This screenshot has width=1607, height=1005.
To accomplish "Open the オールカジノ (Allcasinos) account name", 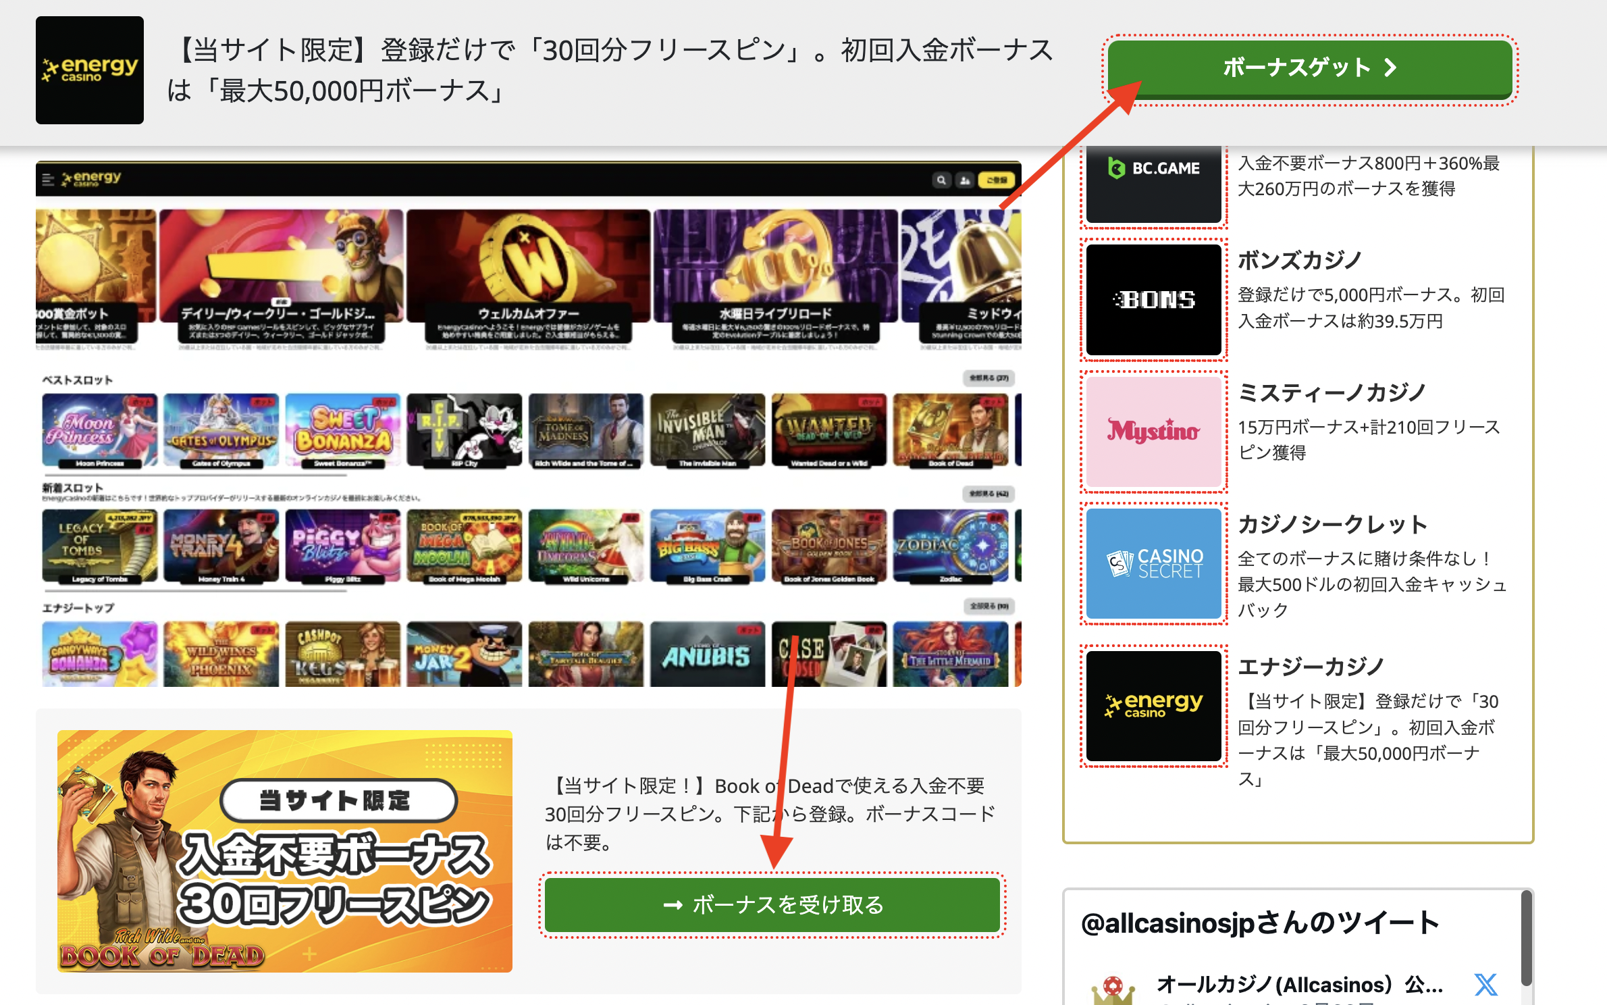I will [x=1299, y=985].
